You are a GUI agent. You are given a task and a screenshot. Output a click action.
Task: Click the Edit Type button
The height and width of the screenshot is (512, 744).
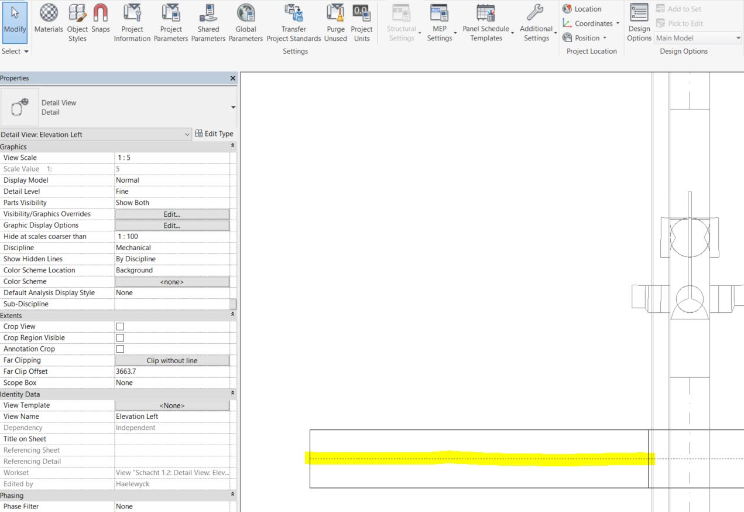(x=214, y=134)
